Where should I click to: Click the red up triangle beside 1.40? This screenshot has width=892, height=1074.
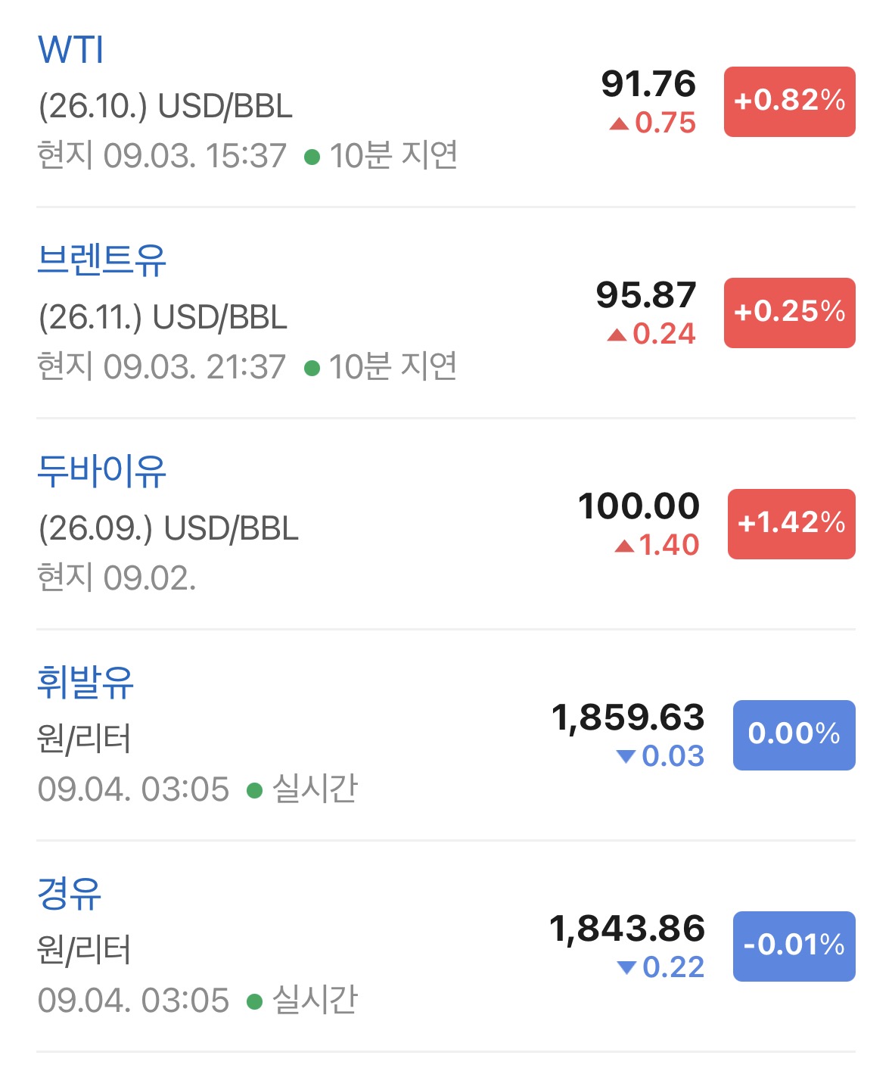[624, 545]
